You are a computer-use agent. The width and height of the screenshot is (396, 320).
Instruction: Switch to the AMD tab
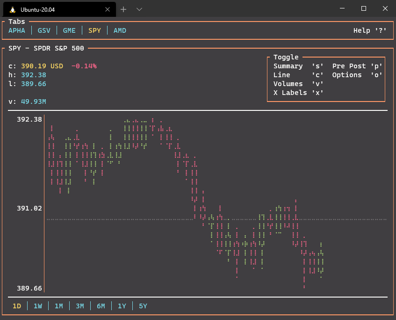point(120,30)
